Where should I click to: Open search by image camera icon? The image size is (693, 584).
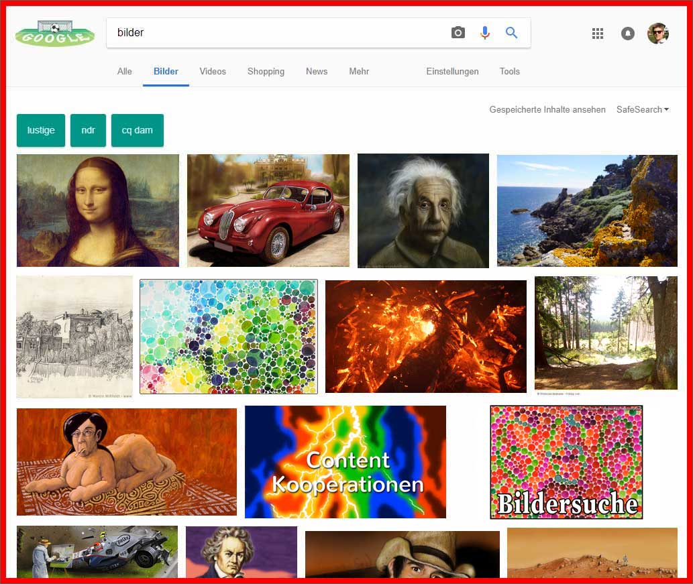pos(458,33)
